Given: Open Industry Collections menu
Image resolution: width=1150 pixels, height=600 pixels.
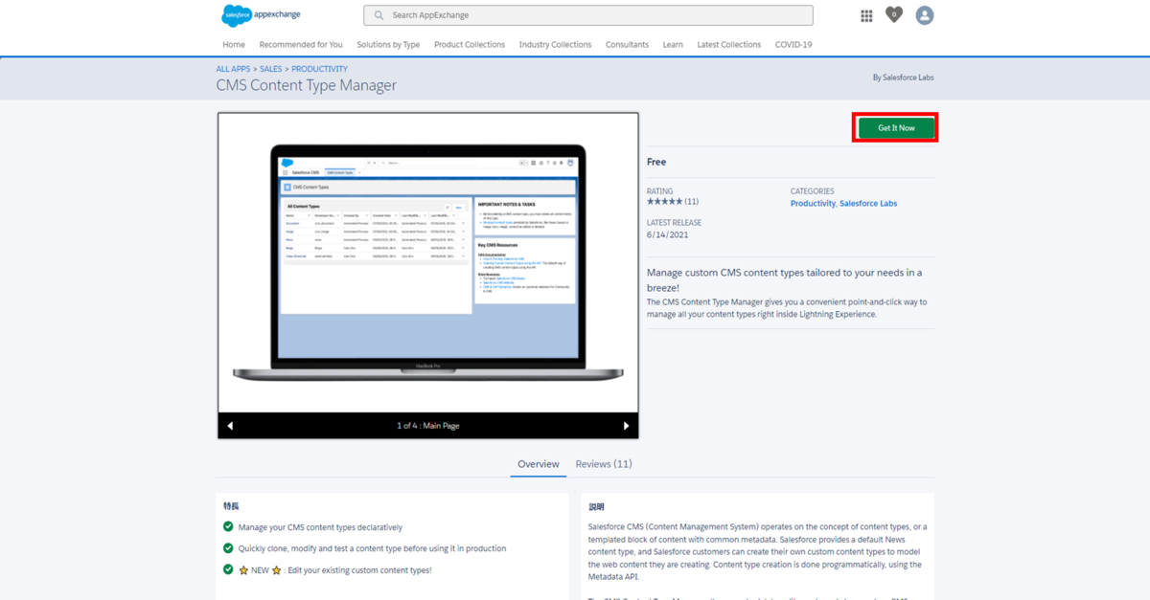Looking at the screenshot, I should (x=556, y=45).
